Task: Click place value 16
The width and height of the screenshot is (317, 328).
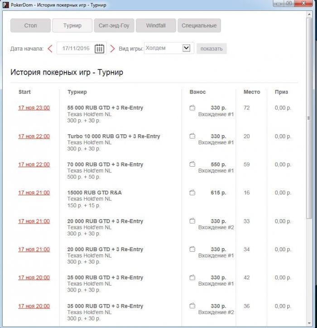Action: pyautogui.click(x=246, y=192)
